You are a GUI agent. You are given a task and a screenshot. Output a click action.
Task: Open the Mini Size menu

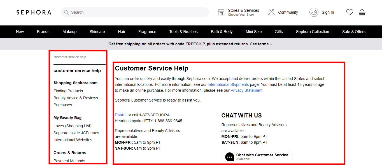[x=254, y=32]
